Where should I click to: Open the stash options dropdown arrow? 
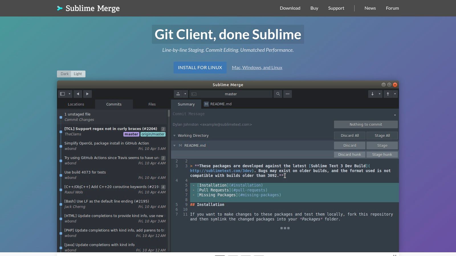tap(185, 94)
